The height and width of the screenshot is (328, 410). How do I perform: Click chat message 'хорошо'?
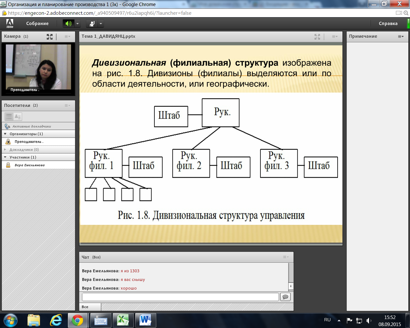point(128,288)
